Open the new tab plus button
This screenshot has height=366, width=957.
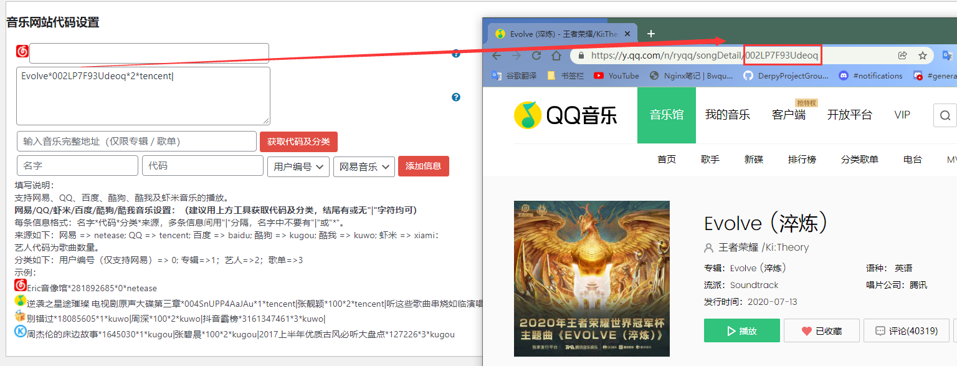pyautogui.click(x=651, y=34)
